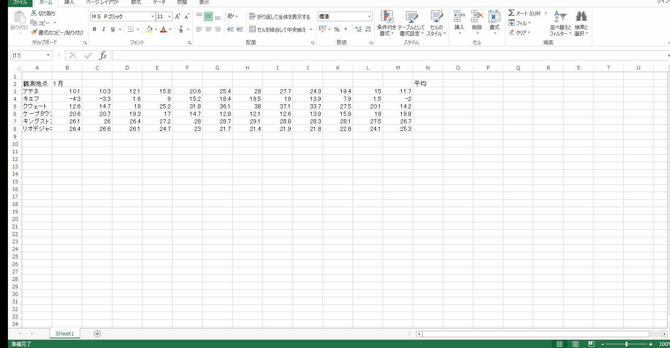Click the Conditional Formatting icon
670x348 pixels.
click(x=386, y=18)
